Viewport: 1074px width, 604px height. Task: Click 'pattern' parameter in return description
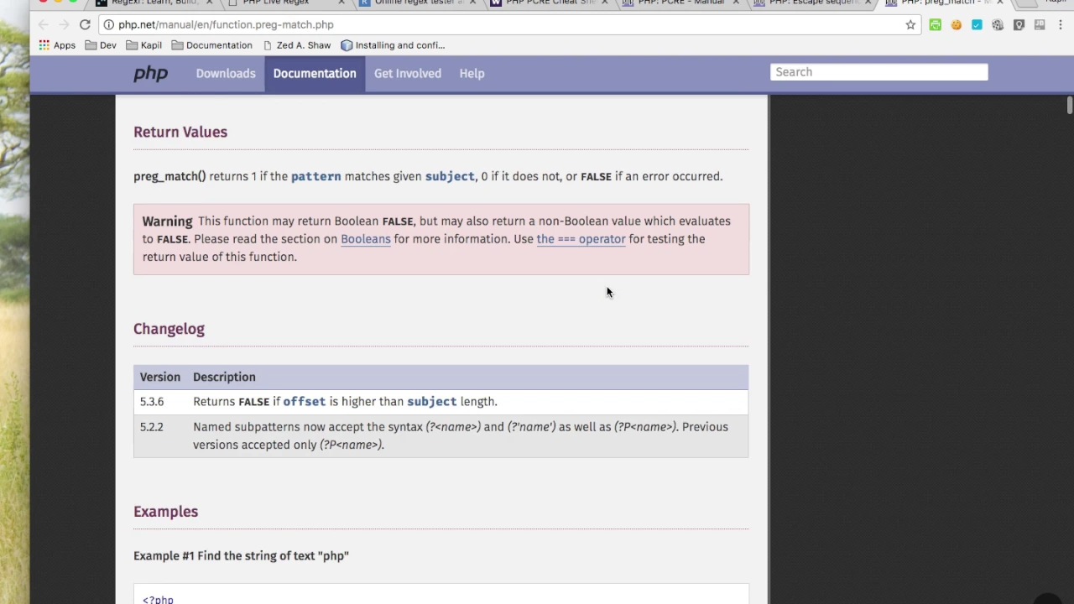pyautogui.click(x=316, y=177)
